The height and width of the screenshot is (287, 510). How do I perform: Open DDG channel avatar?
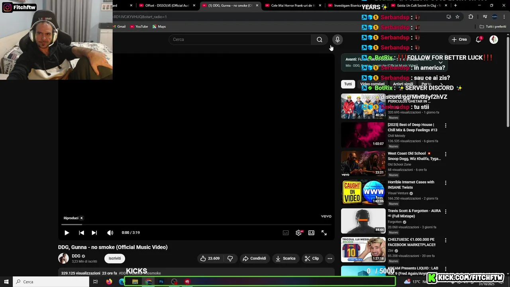63,258
